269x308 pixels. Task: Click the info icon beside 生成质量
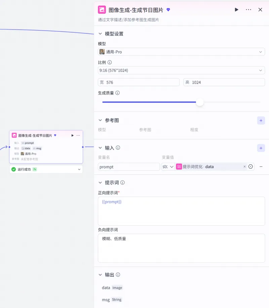(117, 93)
